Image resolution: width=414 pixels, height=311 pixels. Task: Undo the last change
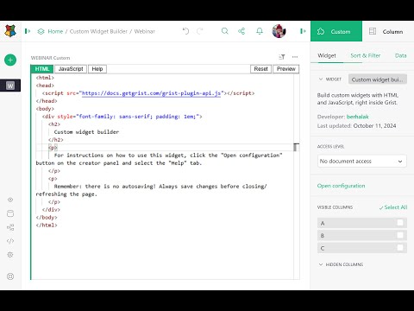pyautogui.click(x=185, y=31)
